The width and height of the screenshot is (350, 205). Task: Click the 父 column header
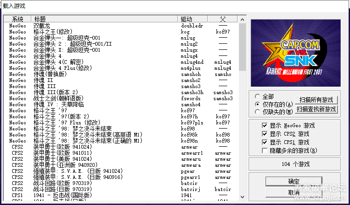point(223,19)
